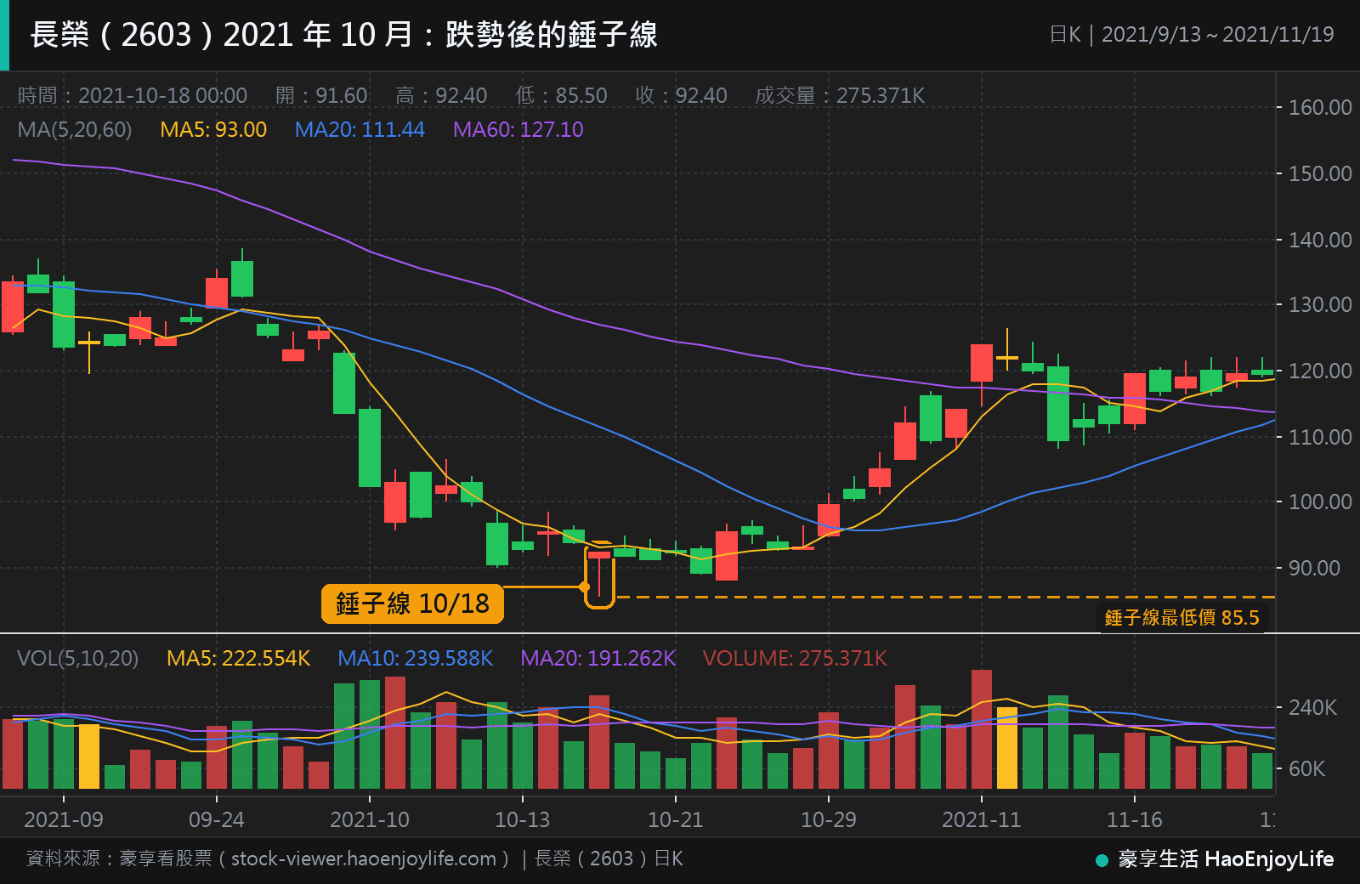Click the VOL(5,10,20) indicator label
This screenshot has height=884, width=1360.
[x=78, y=658]
